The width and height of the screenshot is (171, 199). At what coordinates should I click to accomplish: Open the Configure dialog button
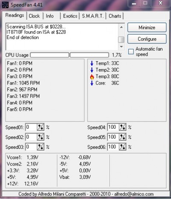(147, 39)
